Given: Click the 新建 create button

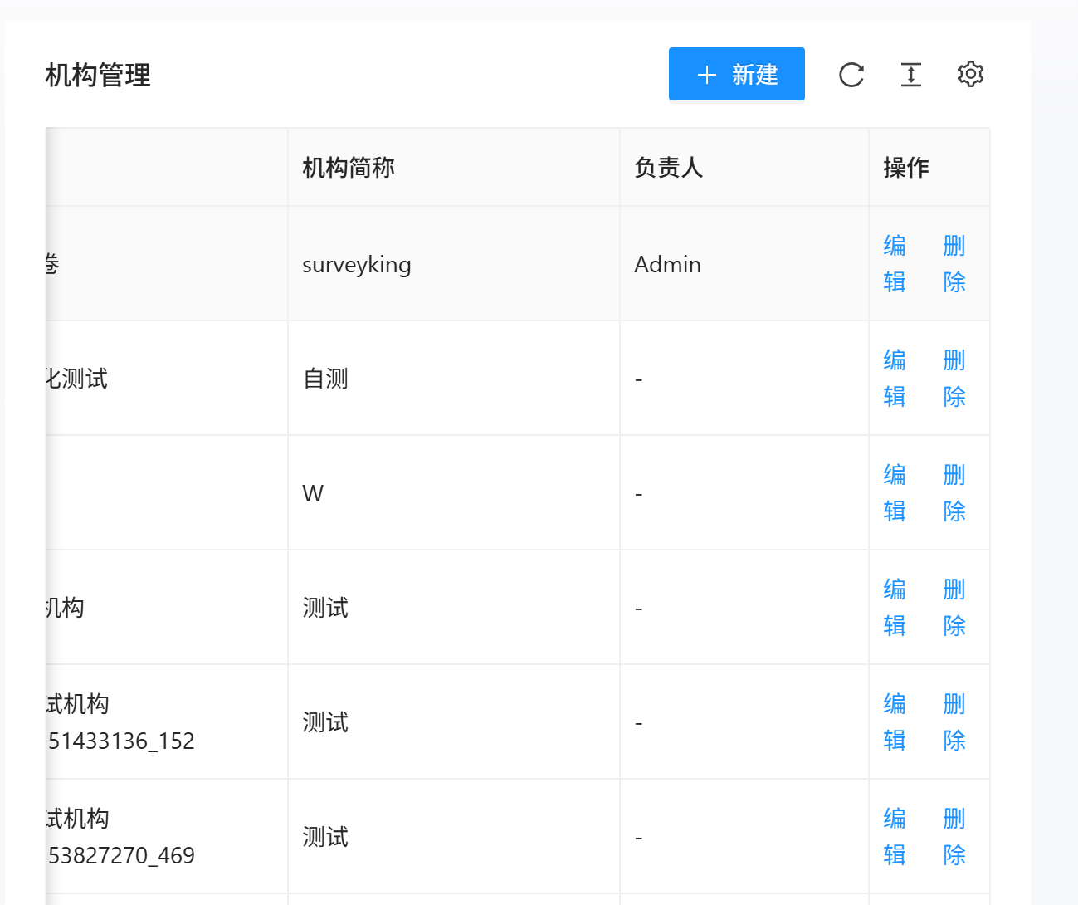Looking at the screenshot, I should click(736, 74).
